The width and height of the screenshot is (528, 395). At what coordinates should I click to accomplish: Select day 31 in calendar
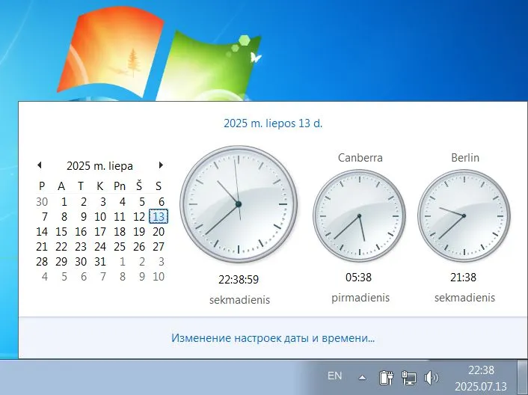pyautogui.click(x=100, y=262)
